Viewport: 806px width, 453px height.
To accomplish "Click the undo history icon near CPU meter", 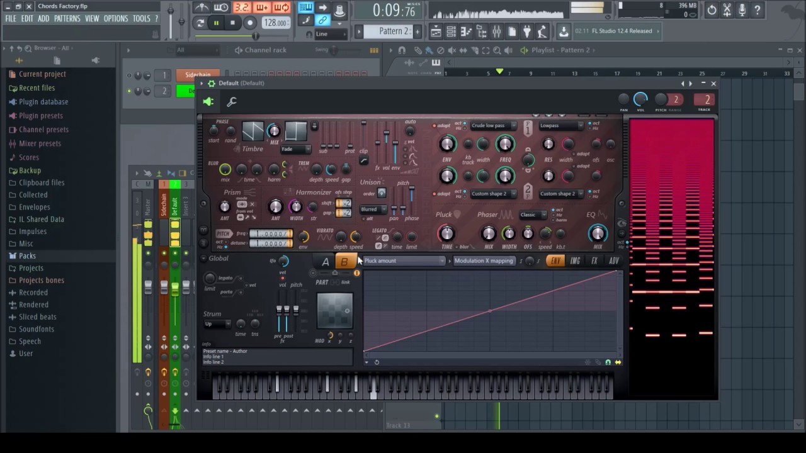I will click(712, 9).
